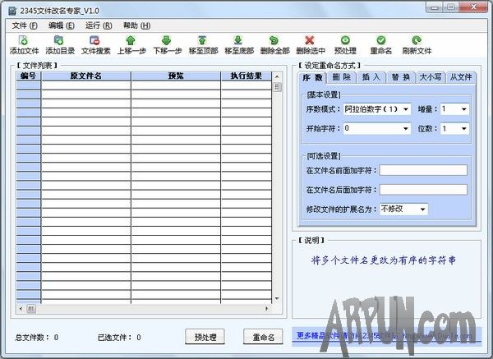Click the 下移一步 (move down) green arrow
This screenshot has height=359, width=493.
(166, 40)
